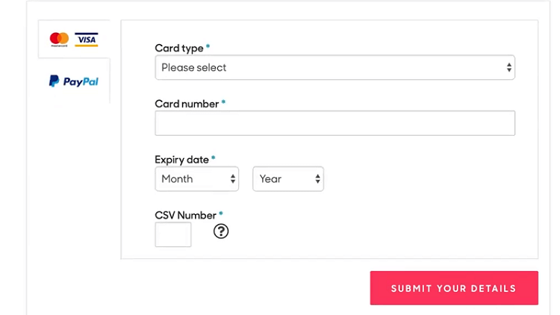Focus the CSV Number input box
The image size is (560, 315).
(x=173, y=234)
